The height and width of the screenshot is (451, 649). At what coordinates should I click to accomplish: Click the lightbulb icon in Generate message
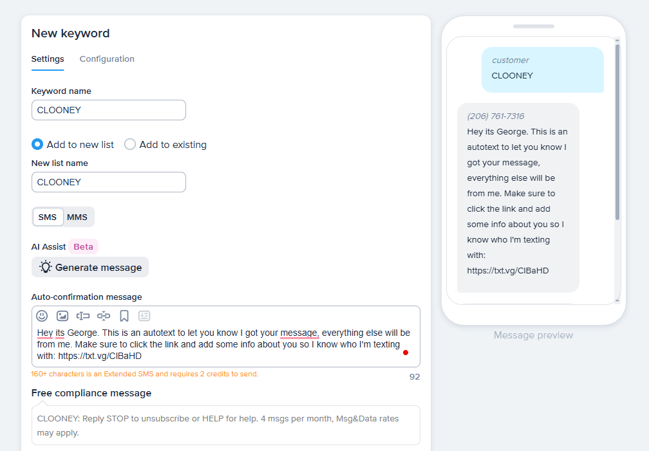(45, 267)
